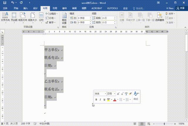This screenshot has width=188, height=126.
Task: Apply the yellow highlight color
Action: 108,99
